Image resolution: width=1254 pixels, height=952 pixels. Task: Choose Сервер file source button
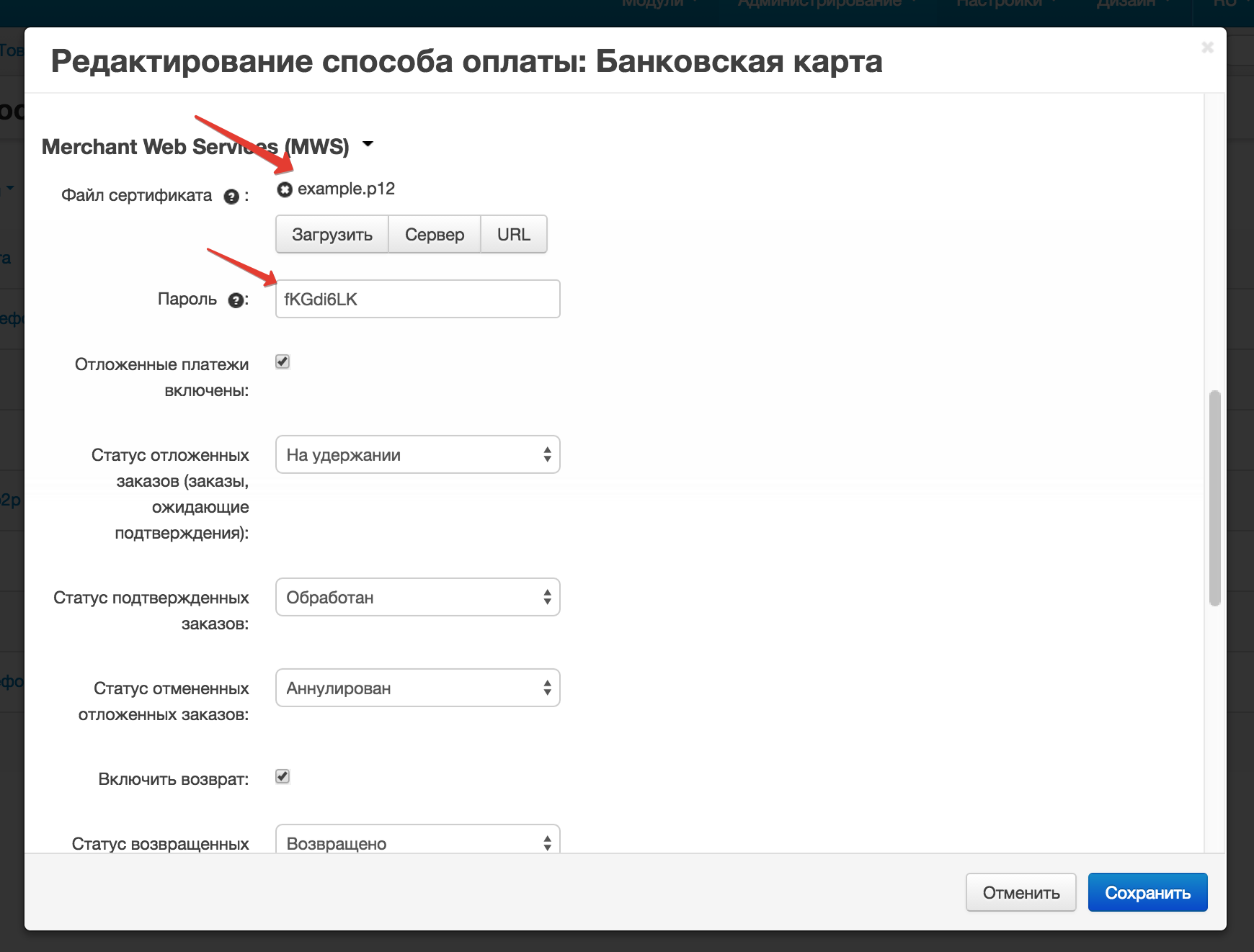(434, 234)
